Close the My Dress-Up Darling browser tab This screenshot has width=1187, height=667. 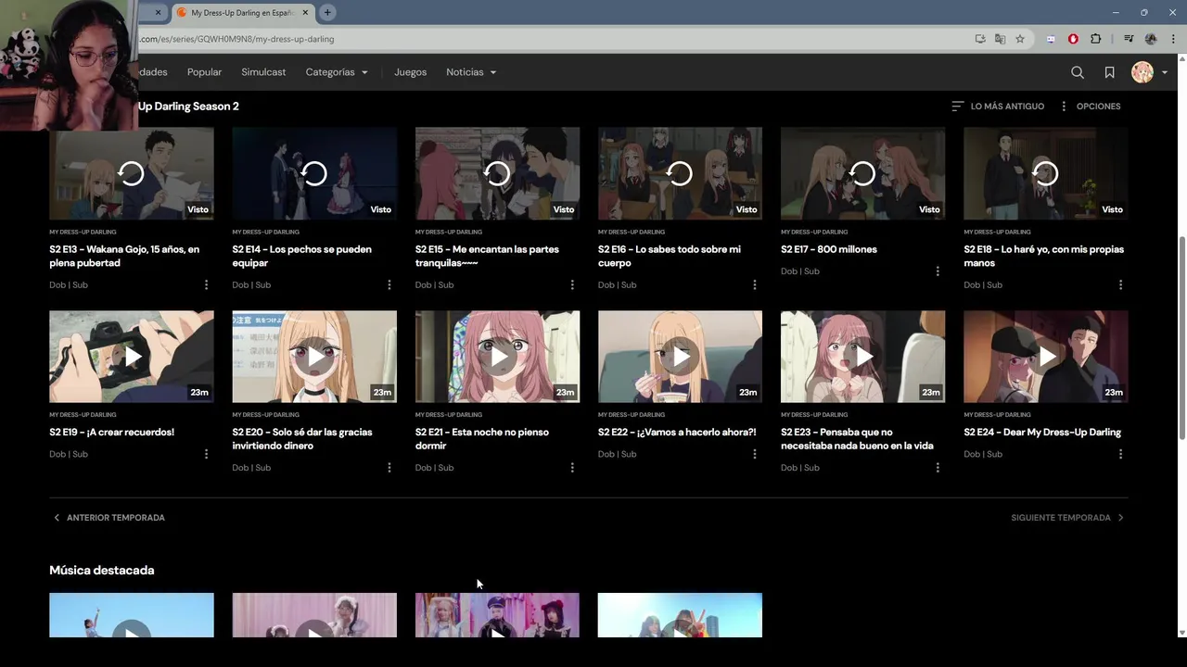pyautogui.click(x=305, y=13)
